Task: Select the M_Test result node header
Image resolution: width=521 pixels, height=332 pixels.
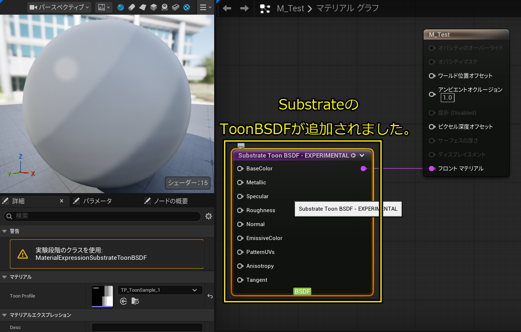Action: click(466, 35)
